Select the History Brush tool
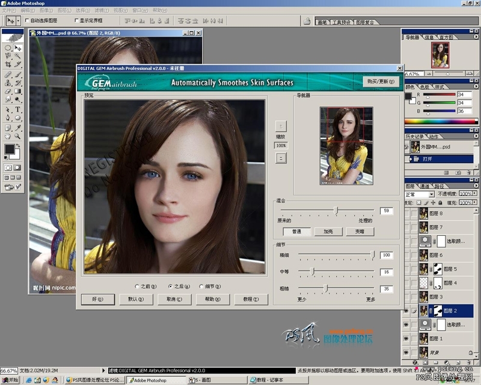This screenshot has width=481, height=385. coord(18,83)
